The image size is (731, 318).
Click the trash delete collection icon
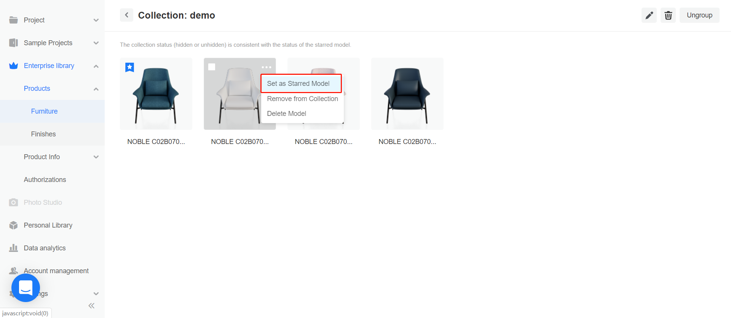point(668,15)
